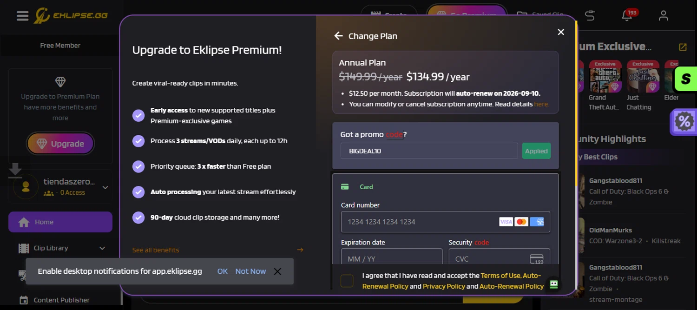Screen dimensions: 697x310
Task: Open the subscription details 'here' link
Action: coord(541,104)
